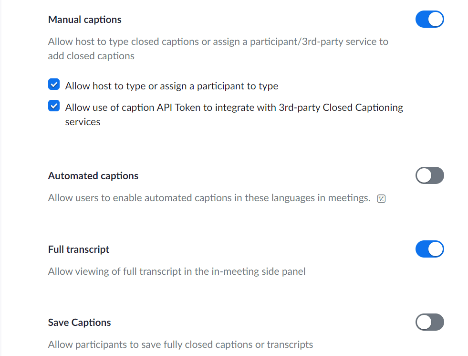Click the caption API Token integration label text
The height and width of the screenshot is (356, 468).
click(x=234, y=115)
